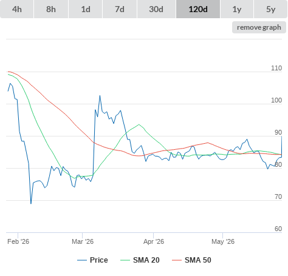This screenshot has width=288, height=276.
Task: Select the 1y range tab
Action: click(x=237, y=9)
